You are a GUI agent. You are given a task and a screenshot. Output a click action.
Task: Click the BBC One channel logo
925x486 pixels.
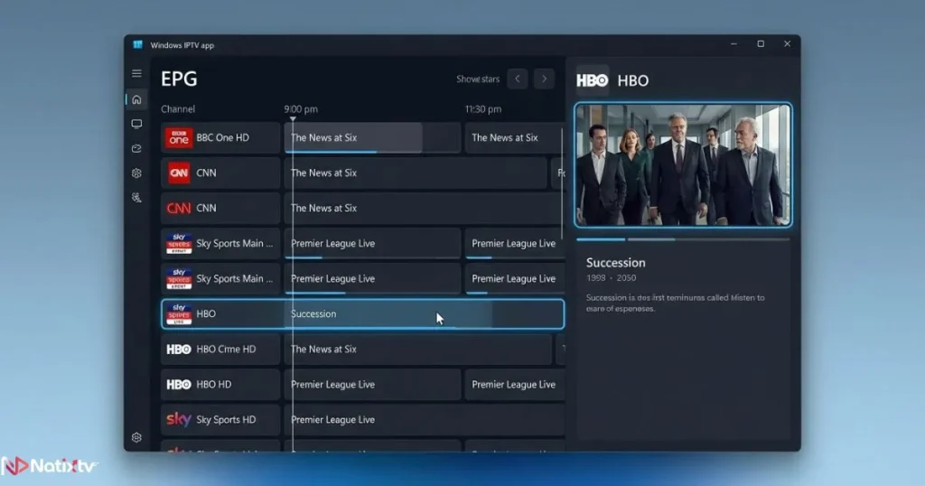179,137
